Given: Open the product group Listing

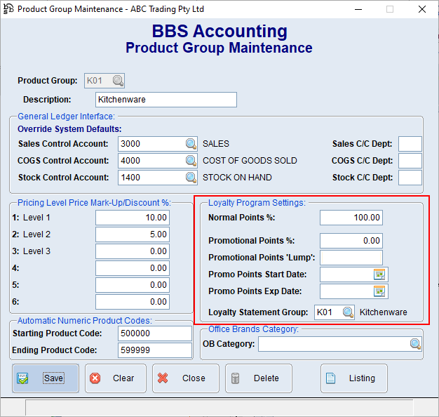Looking at the screenshot, I should (x=354, y=378).
